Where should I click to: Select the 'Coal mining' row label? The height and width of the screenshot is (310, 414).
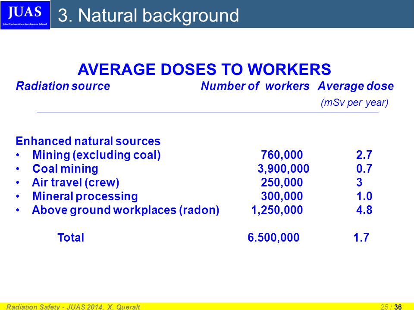65,169
